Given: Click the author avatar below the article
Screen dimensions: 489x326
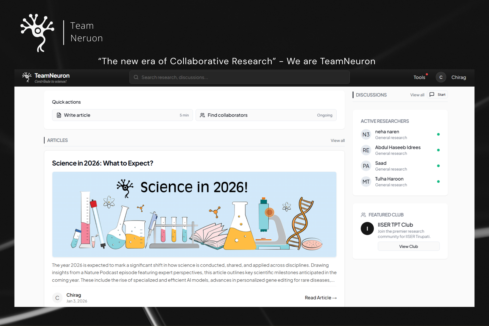Looking at the screenshot, I should [x=57, y=298].
